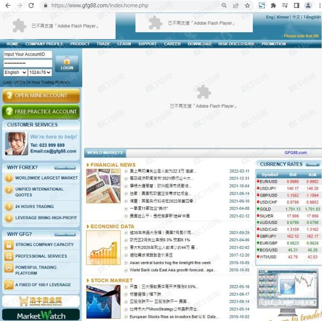
Task: Open the TRADE menu
Action: point(103,44)
